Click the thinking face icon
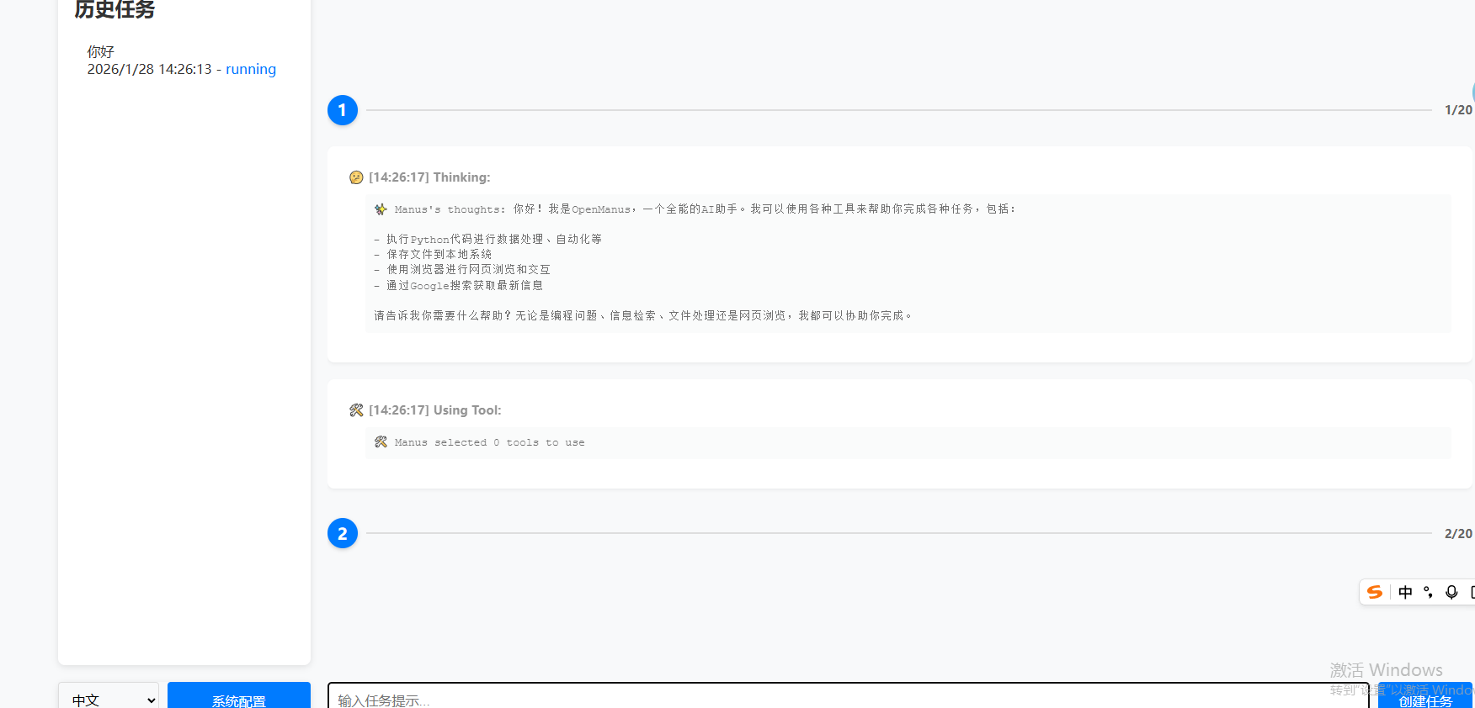The width and height of the screenshot is (1475, 708). [x=356, y=177]
